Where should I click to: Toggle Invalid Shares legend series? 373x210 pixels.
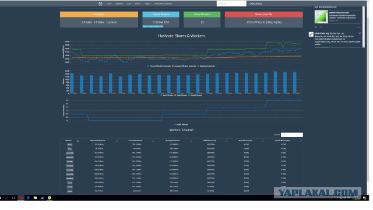[x=195, y=95]
